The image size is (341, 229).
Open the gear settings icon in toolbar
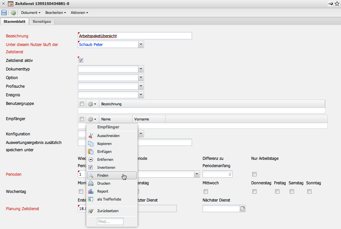[13, 13]
